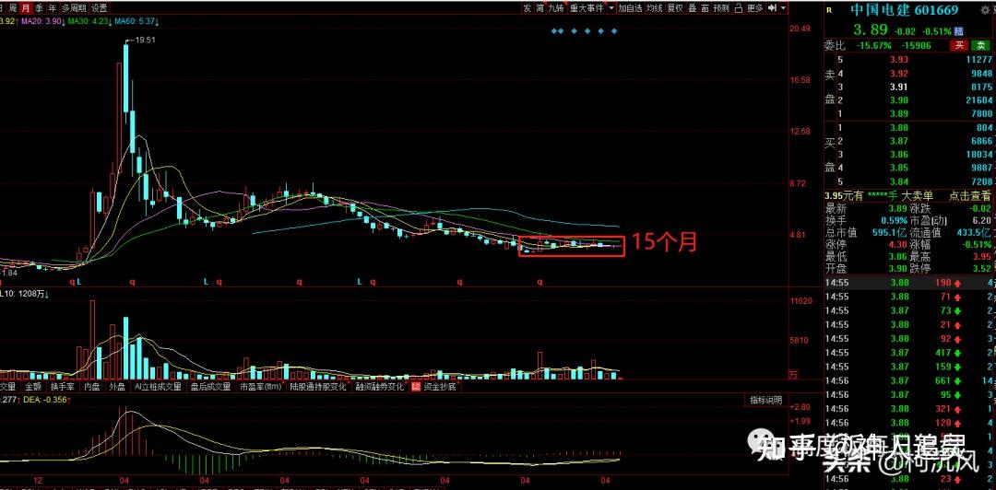The width and height of the screenshot is (996, 490).
Task: Click the 复权 price adjustment option
Action: (x=674, y=8)
